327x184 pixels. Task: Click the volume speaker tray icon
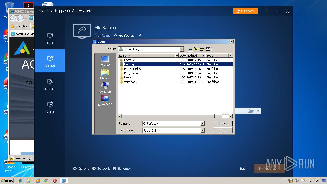point(296,181)
